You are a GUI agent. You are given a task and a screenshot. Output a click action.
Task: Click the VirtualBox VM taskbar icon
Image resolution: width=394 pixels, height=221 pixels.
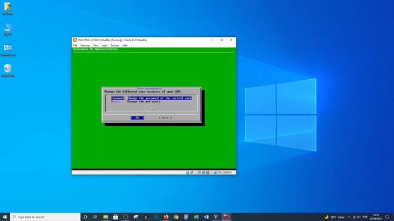pyautogui.click(x=226, y=217)
